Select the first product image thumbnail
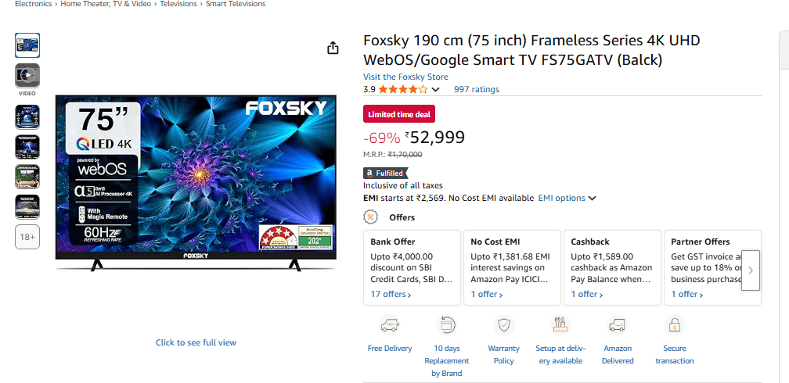Image resolution: width=789 pixels, height=383 pixels. pyautogui.click(x=27, y=45)
